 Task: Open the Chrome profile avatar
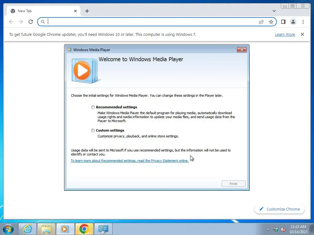point(293,22)
